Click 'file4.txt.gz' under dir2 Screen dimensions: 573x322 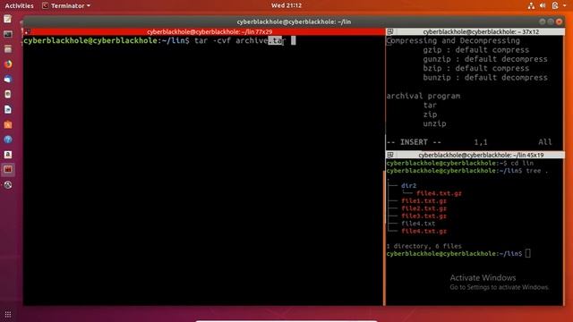pyautogui.click(x=439, y=193)
